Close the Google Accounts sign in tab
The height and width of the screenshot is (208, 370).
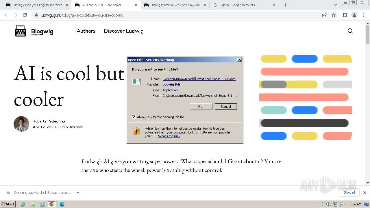point(274,5)
